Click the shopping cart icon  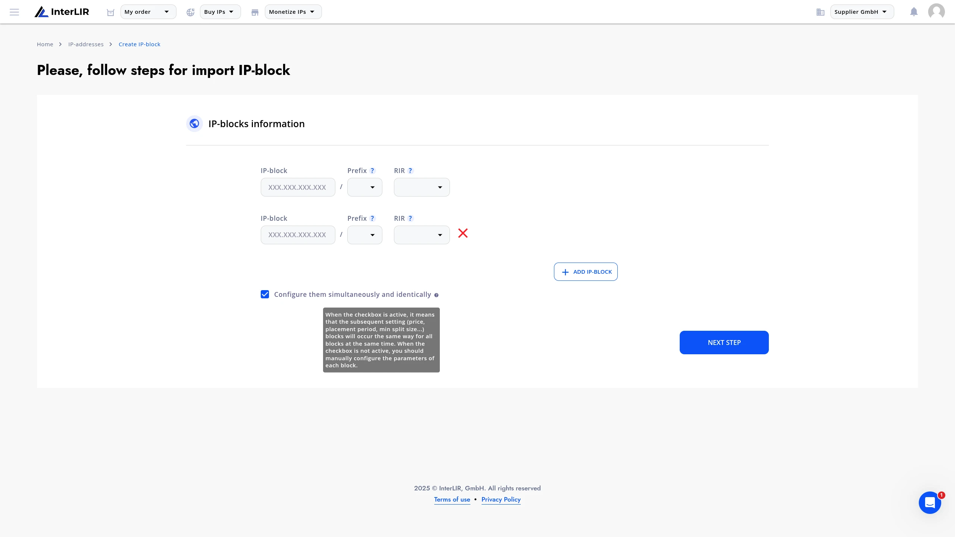tap(110, 12)
